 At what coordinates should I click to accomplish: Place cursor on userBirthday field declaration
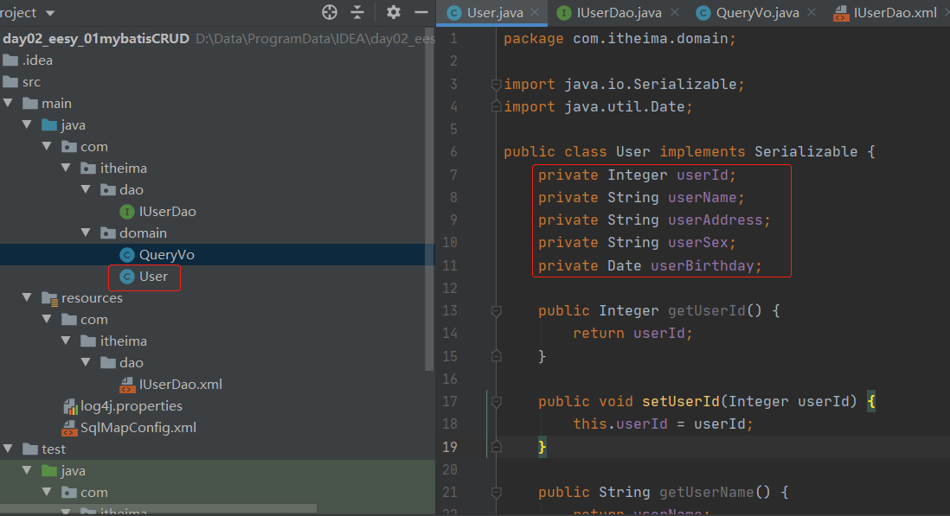click(x=650, y=265)
